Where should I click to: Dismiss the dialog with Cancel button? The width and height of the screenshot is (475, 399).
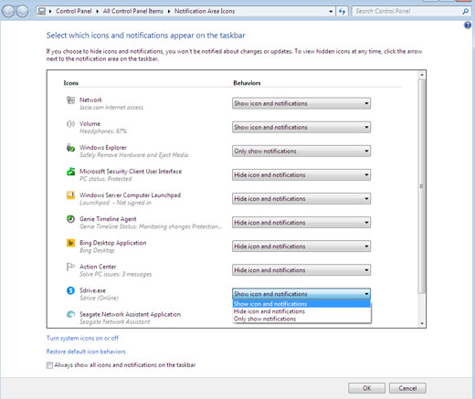pyautogui.click(x=407, y=388)
